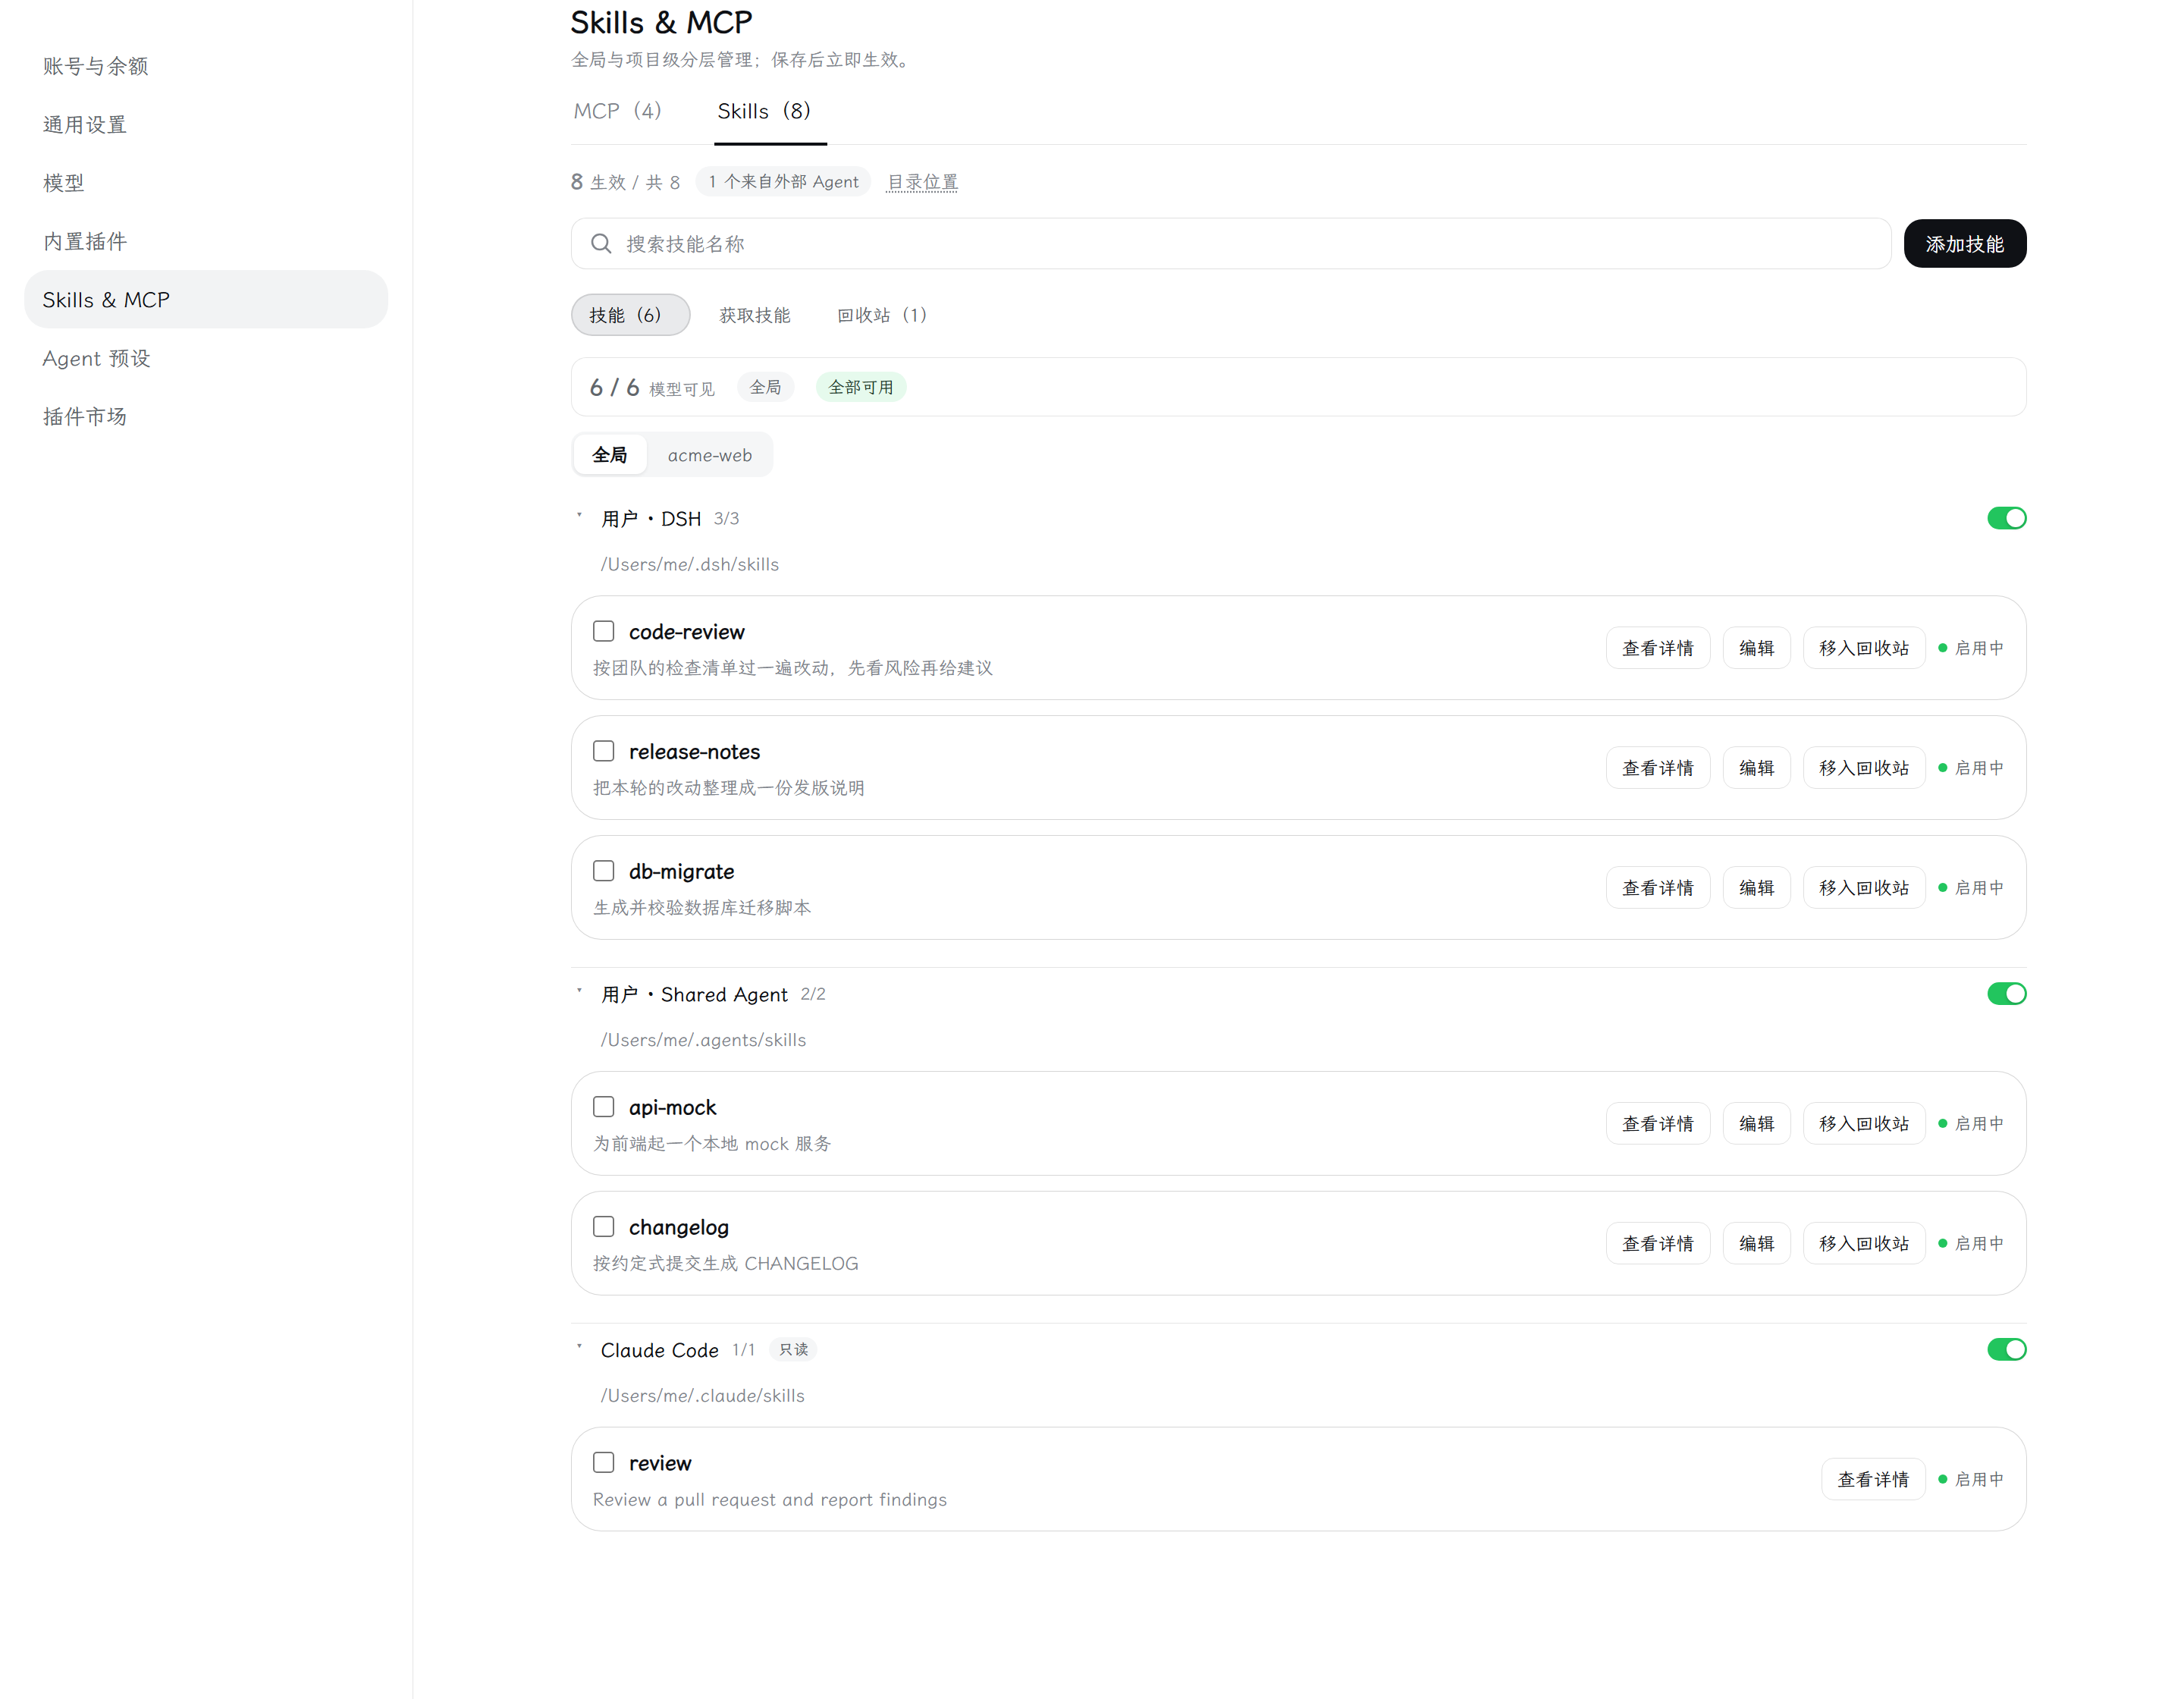
Task: Edit the release-notes skill
Action: click(1756, 768)
